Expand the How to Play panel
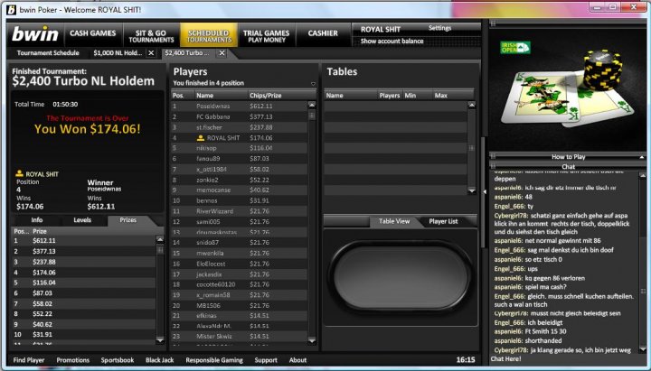The width and height of the screenshot is (651, 371). tap(568, 157)
